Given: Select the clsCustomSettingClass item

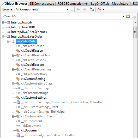Looking at the screenshot, I should pyautogui.click(x=37, y=83).
